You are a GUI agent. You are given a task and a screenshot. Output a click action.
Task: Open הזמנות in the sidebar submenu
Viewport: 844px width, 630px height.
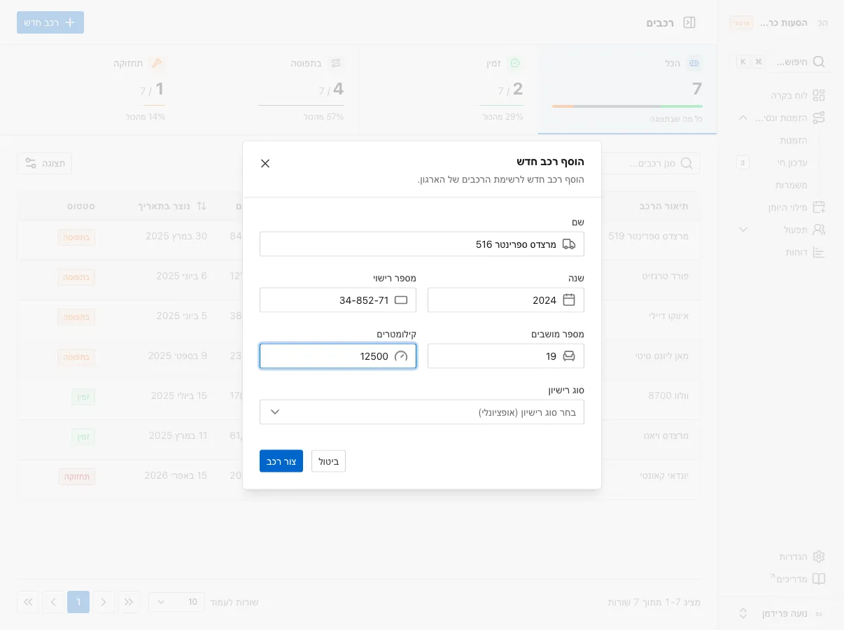pyautogui.click(x=794, y=140)
